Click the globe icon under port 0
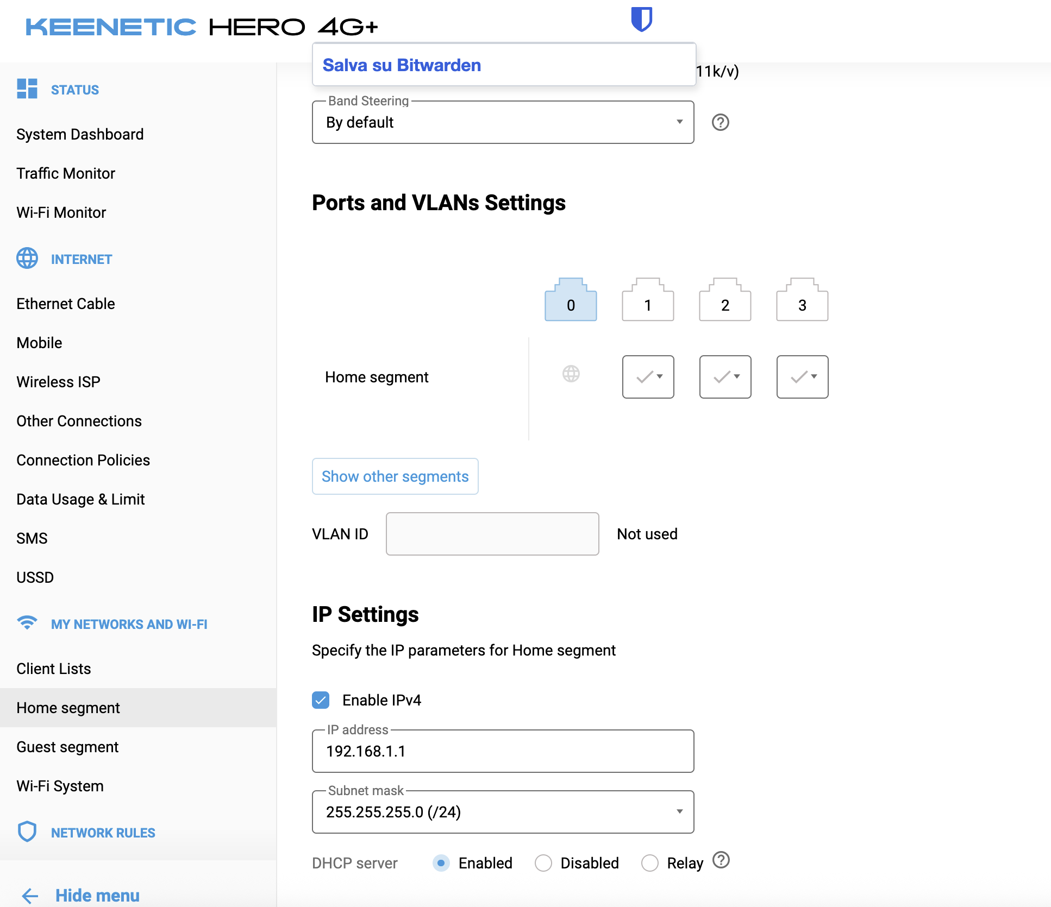This screenshot has width=1051, height=907. (571, 374)
